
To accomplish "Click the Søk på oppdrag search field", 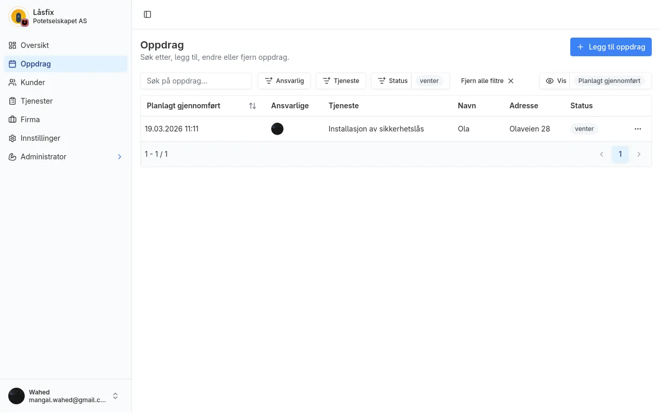I will coord(196,81).
